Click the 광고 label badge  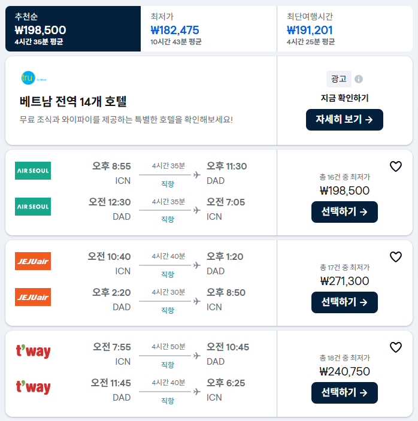339,79
